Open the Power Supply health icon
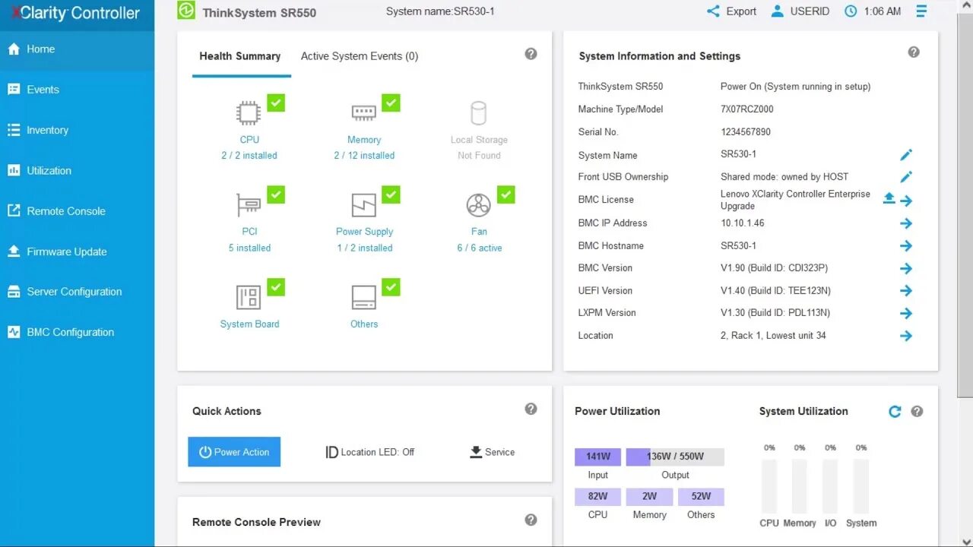Screen dimensions: 973x547 coord(363,205)
